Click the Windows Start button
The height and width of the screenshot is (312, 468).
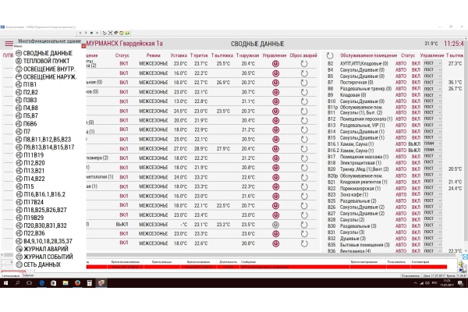coord(7,283)
